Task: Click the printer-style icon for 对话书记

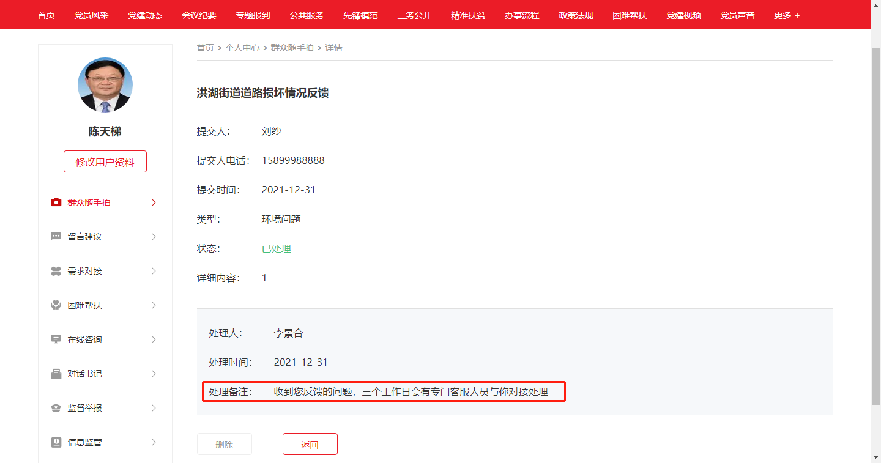Action: click(56, 374)
